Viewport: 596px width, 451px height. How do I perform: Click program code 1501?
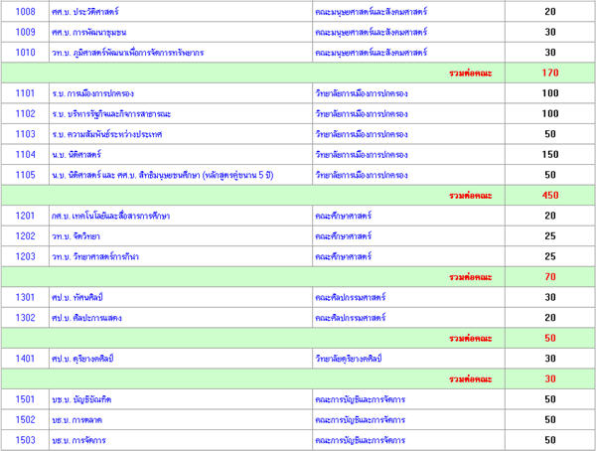[x=25, y=399]
